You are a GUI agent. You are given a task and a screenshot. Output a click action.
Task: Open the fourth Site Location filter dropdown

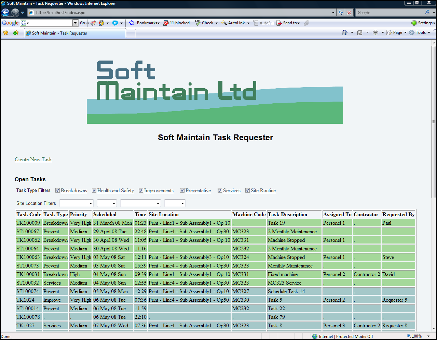[x=175, y=203]
